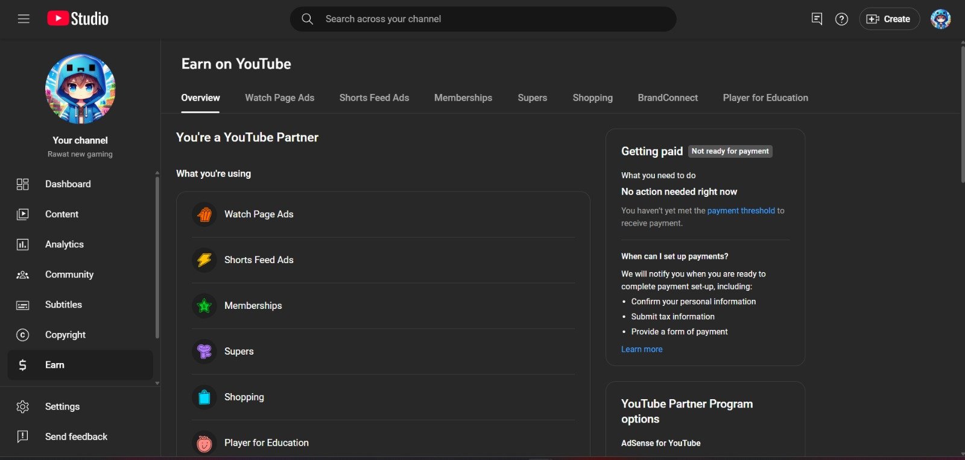Click Send feedback text in sidebar

point(76,437)
